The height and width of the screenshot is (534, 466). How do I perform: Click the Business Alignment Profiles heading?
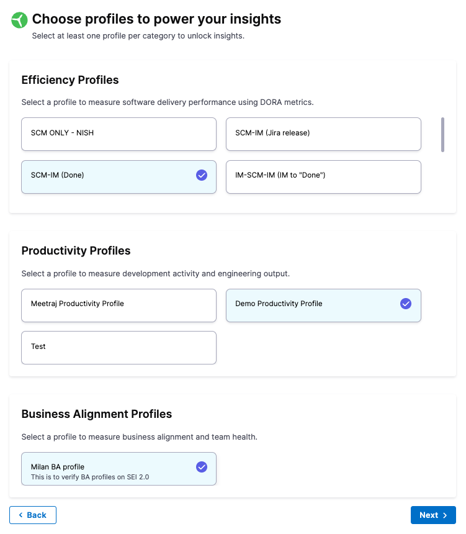[x=96, y=414]
